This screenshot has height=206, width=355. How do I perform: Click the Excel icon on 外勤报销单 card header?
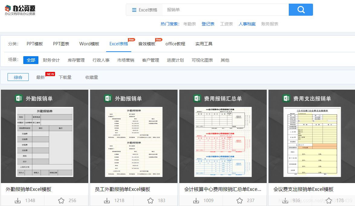pyautogui.click(x=19, y=98)
